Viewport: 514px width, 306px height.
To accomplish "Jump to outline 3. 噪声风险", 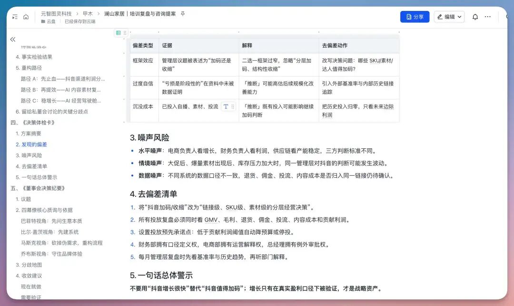I will pos(29,155).
